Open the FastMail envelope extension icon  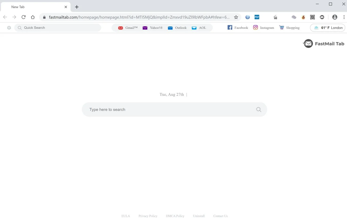[322, 17]
